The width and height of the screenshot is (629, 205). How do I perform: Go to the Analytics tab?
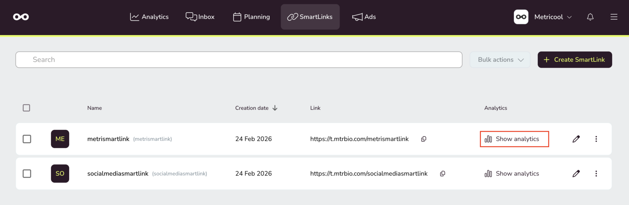click(149, 17)
